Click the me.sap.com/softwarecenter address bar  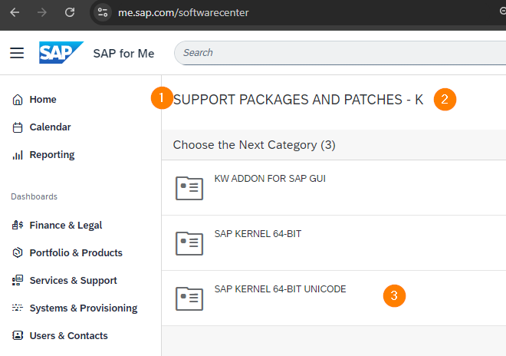(183, 12)
